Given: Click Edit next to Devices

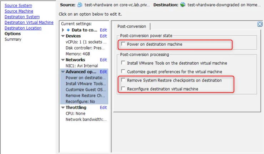Looking at the screenshot, I should pos(103,36).
